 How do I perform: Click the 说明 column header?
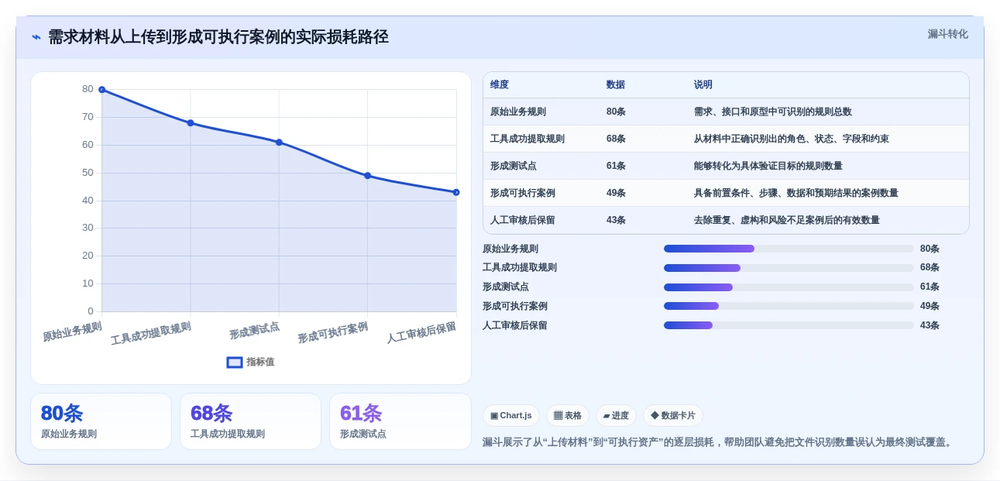tap(703, 84)
